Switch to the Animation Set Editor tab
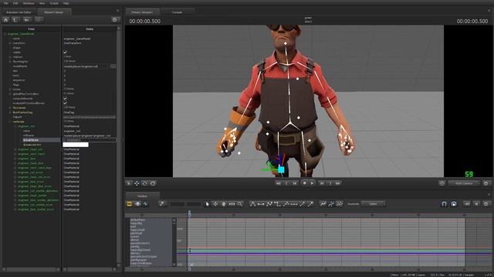 [x=19, y=12]
